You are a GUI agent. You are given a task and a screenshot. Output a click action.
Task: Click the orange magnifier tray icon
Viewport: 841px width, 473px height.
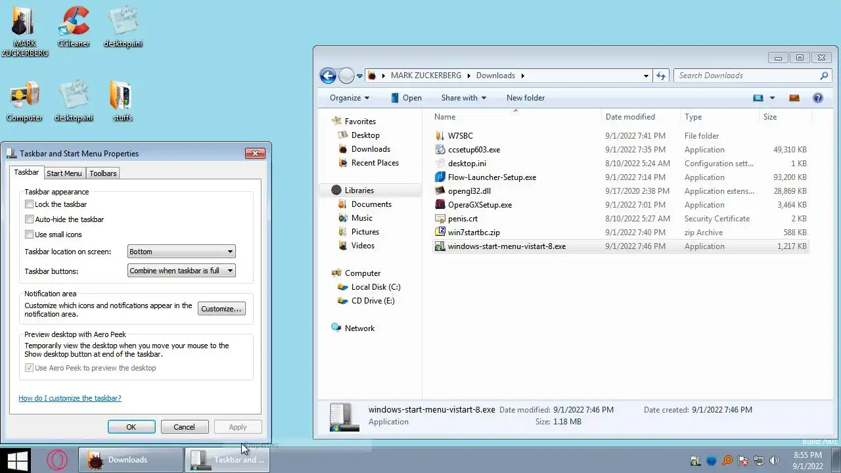pos(727,461)
